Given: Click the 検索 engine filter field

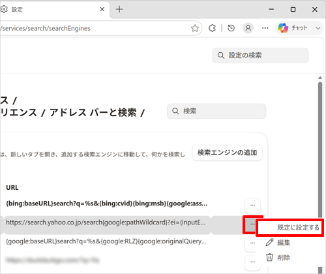Looking at the screenshot, I should coord(216,111).
